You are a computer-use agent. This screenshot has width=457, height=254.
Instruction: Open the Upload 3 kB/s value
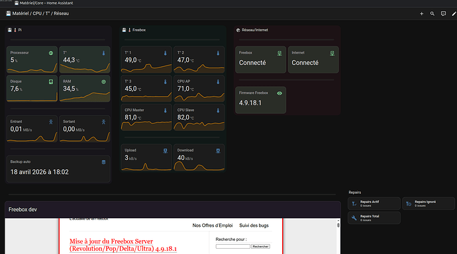(131, 158)
